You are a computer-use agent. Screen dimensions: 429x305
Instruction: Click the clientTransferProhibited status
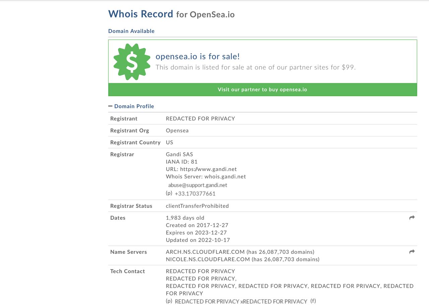click(197, 206)
